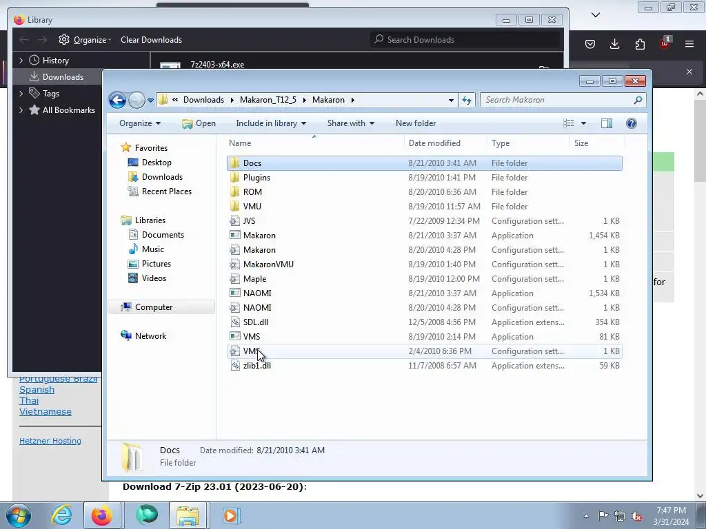Open Firefox hamburger application menu

pyautogui.click(x=689, y=44)
